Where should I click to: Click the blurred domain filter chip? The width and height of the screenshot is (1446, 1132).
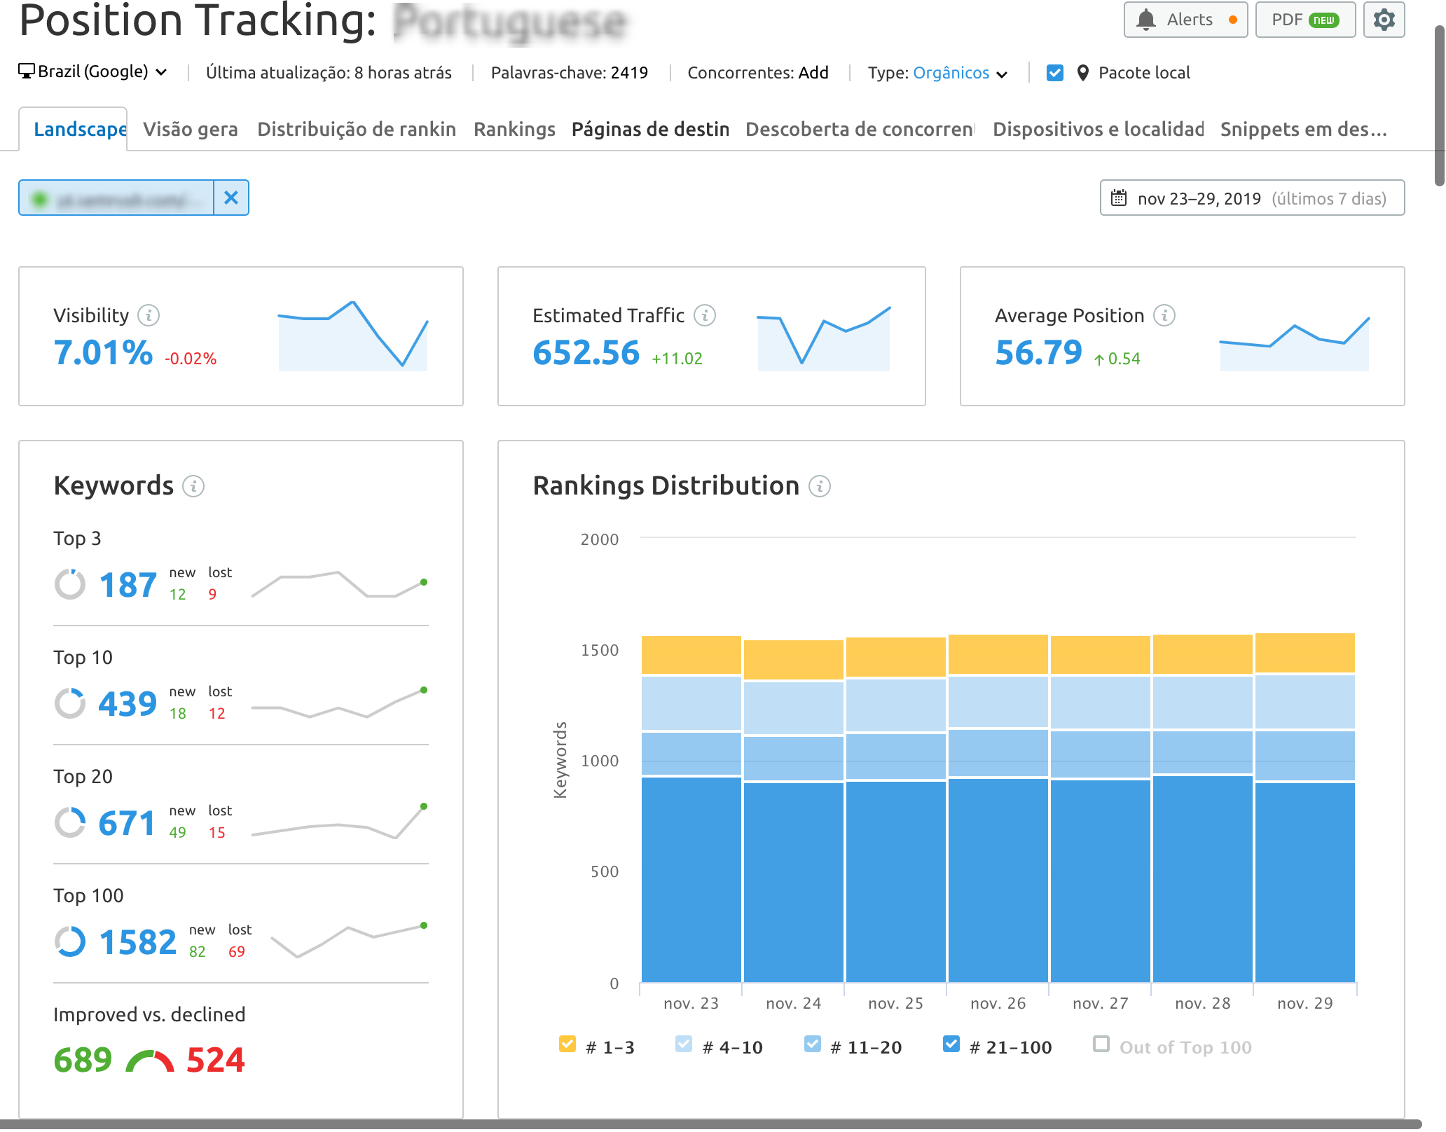point(116,198)
